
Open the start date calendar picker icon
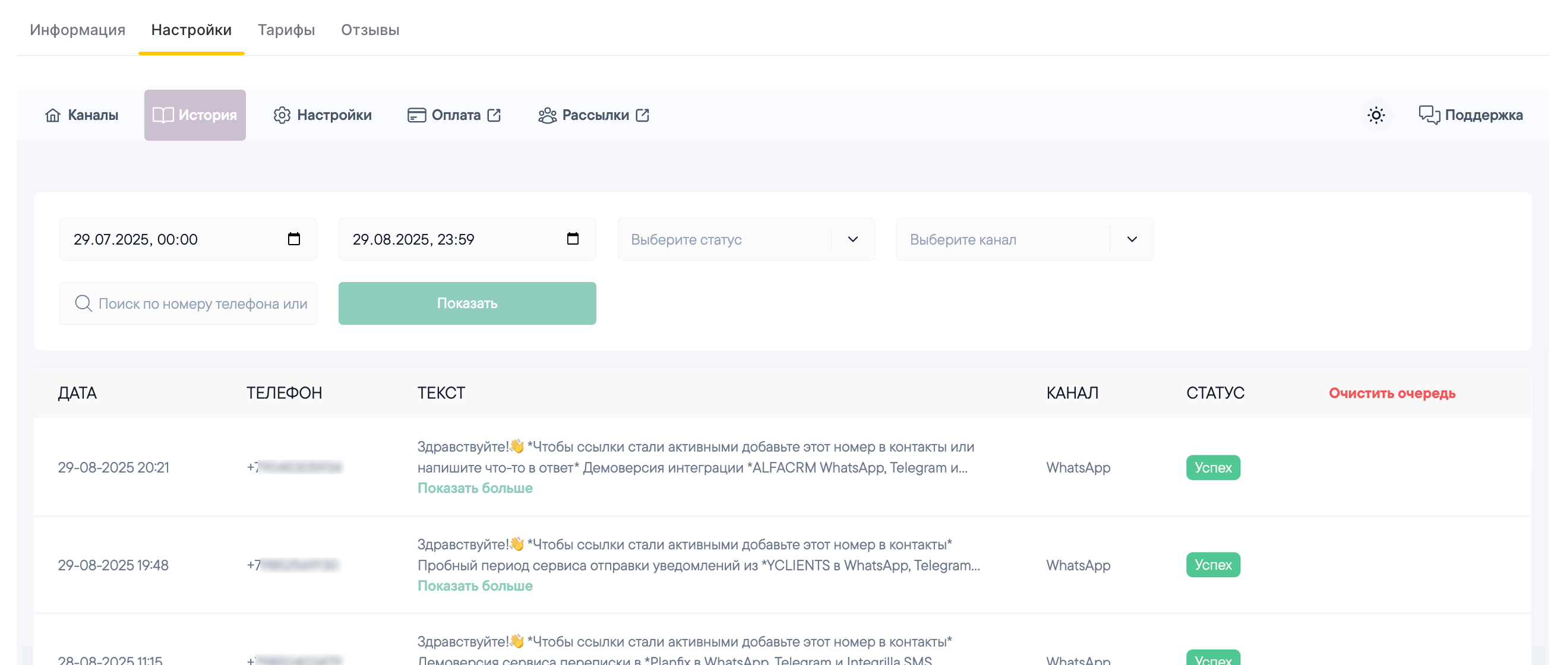click(294, 239)
